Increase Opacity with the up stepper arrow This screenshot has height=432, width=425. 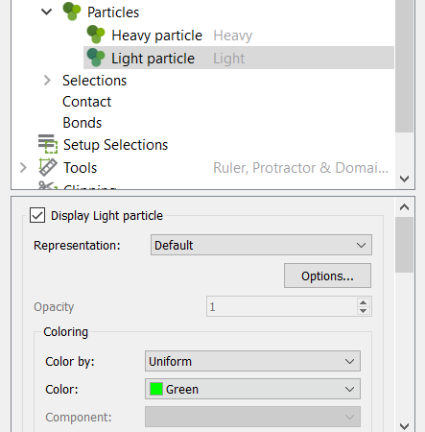tap(363, 302)
